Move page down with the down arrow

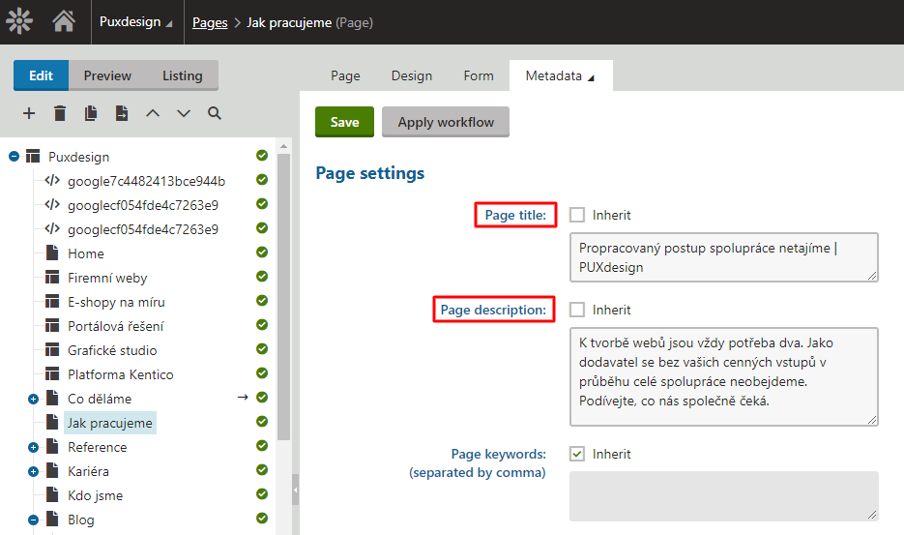184,113
